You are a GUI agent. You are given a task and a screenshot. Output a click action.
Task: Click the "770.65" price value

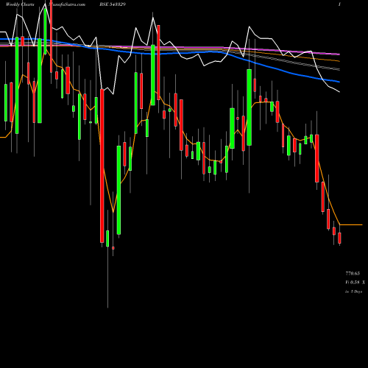tap(353, 273)
